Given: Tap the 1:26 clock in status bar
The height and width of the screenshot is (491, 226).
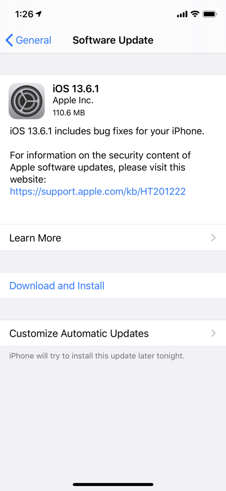Looking at the screenshot, I should pos(24,14).
